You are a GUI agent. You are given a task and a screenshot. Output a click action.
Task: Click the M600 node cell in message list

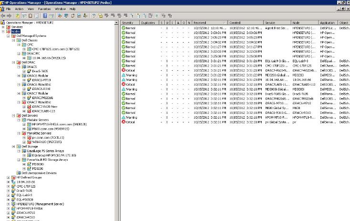click(x=297, y=108)
